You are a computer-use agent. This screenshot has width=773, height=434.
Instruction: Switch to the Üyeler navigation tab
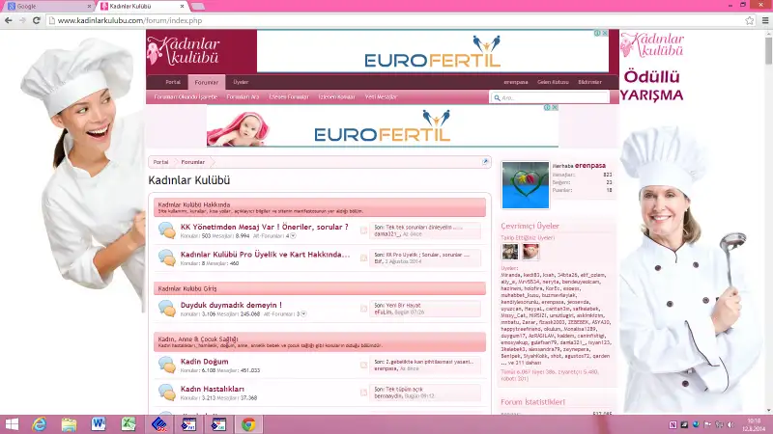[241, 82]
